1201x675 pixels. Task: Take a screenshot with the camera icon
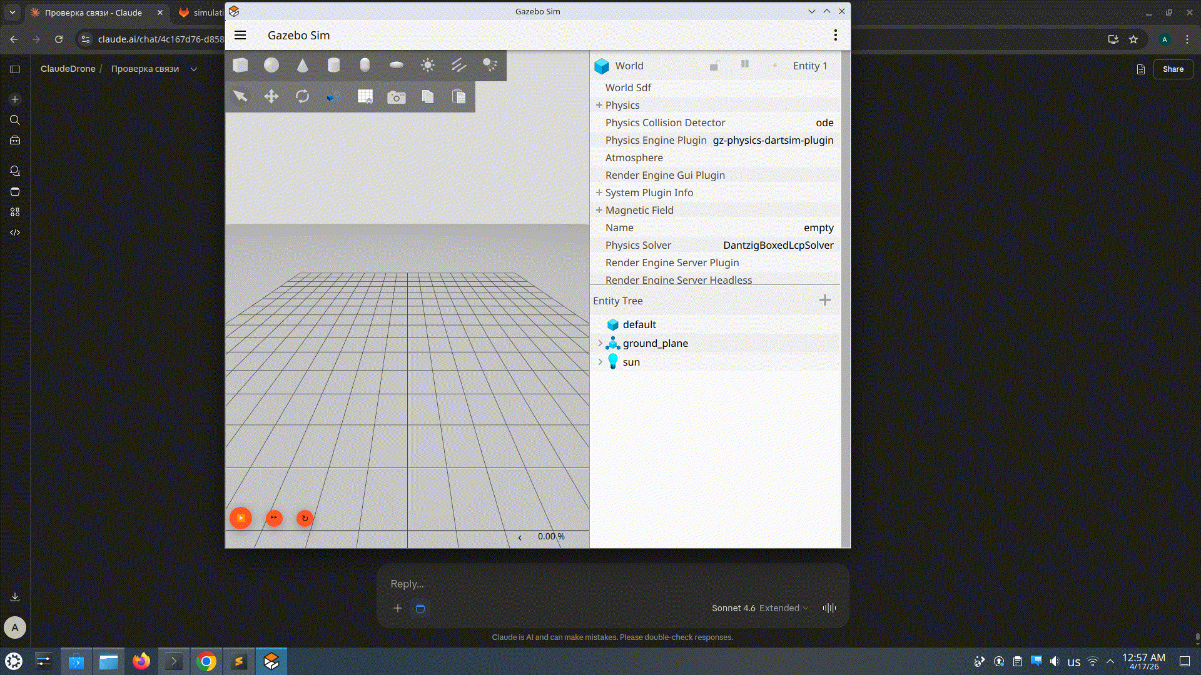tap(397, 97)
